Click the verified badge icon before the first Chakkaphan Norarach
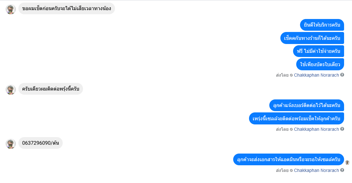Image resolution: width=352 pixels, height=183 pixels. click(291, 75)
